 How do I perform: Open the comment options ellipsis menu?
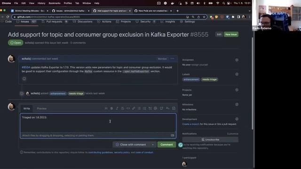[172, 59]
